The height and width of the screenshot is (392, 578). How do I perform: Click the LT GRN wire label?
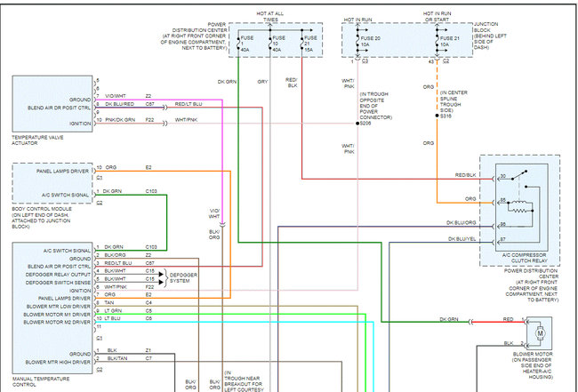click(113, 311)
